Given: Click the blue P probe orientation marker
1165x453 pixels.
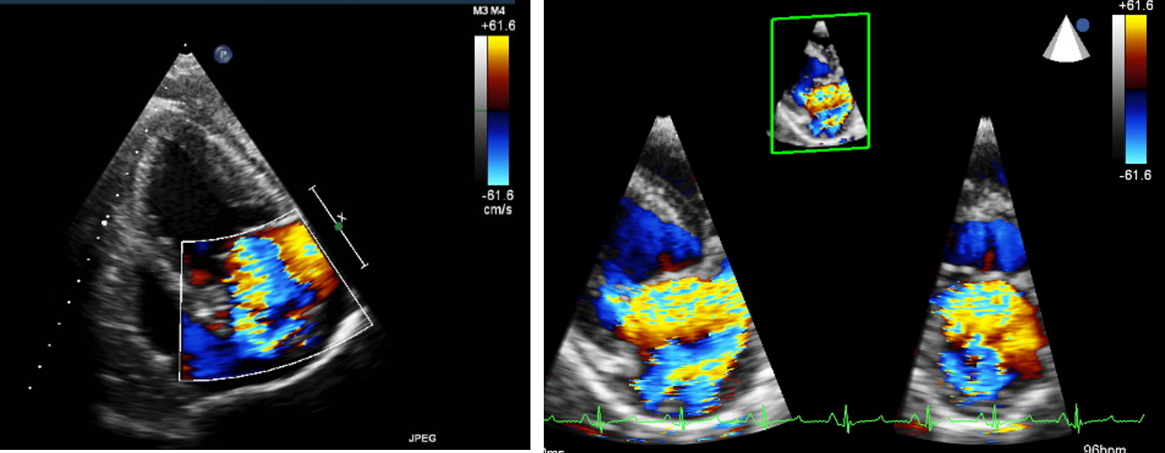Looking at the screenshot, I should tap(223, 55).
